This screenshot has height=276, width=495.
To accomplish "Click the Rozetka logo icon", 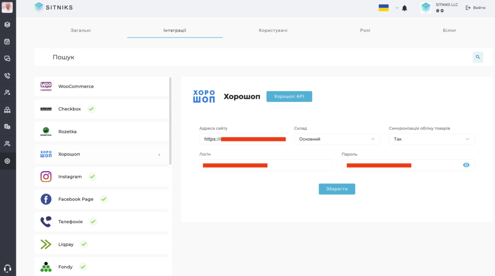I will 46,132.
